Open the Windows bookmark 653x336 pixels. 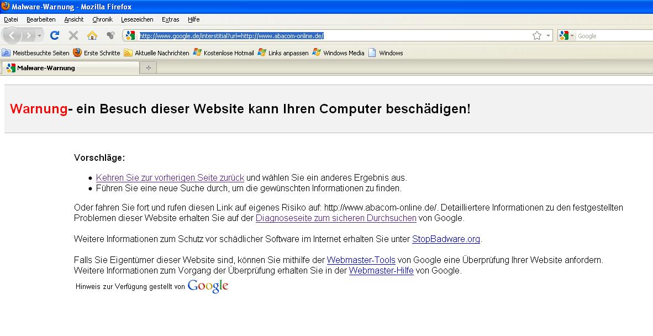click(x=386, y=53)
